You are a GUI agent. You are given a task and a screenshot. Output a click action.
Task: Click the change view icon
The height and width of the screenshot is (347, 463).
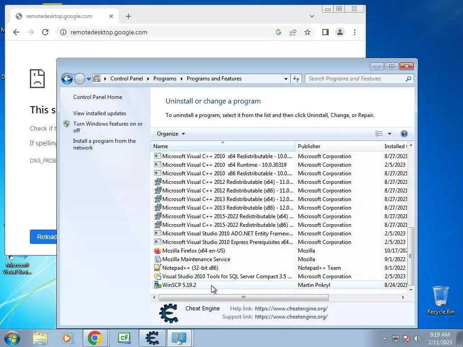pyautogui.click(x=378, y=134)
